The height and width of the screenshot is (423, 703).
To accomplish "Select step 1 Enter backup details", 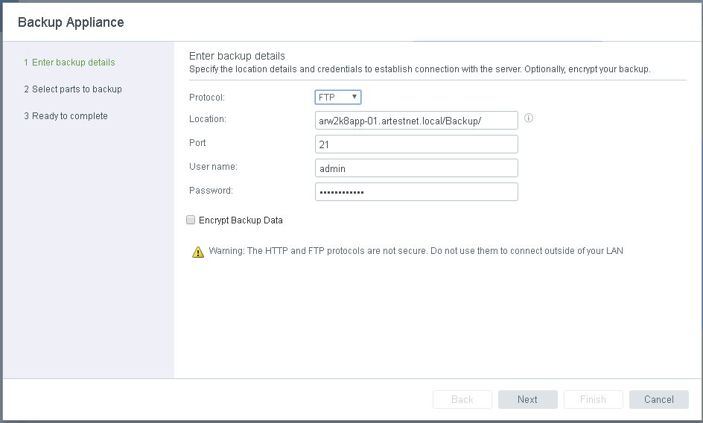I will 69,63.
